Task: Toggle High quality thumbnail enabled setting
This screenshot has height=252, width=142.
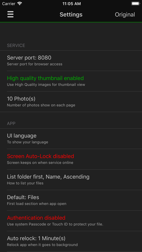Action: (x=71, y=81)
